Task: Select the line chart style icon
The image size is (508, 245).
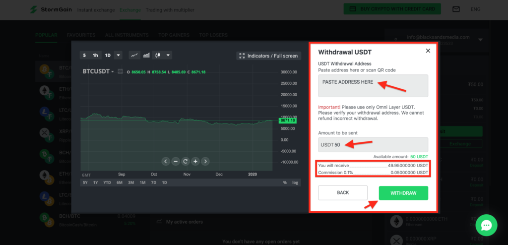Action: tap(134, 56)
